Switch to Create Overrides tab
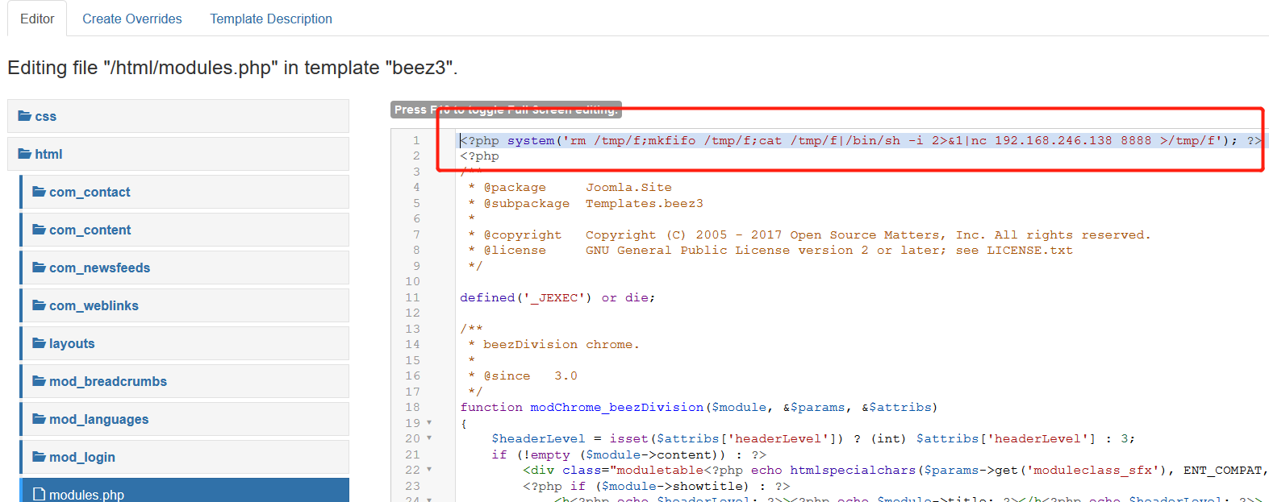 click(x=132, y=19)
